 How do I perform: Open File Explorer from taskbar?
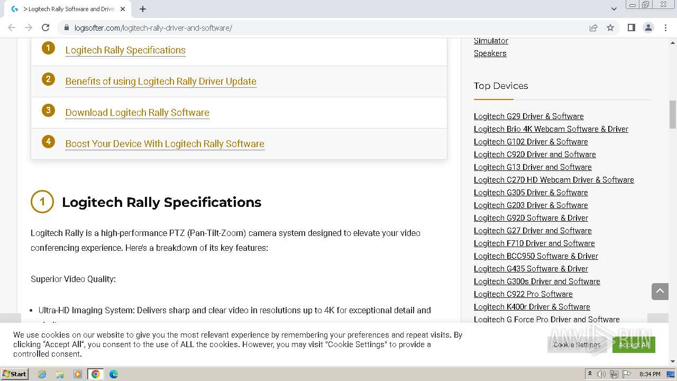[60, 374]
